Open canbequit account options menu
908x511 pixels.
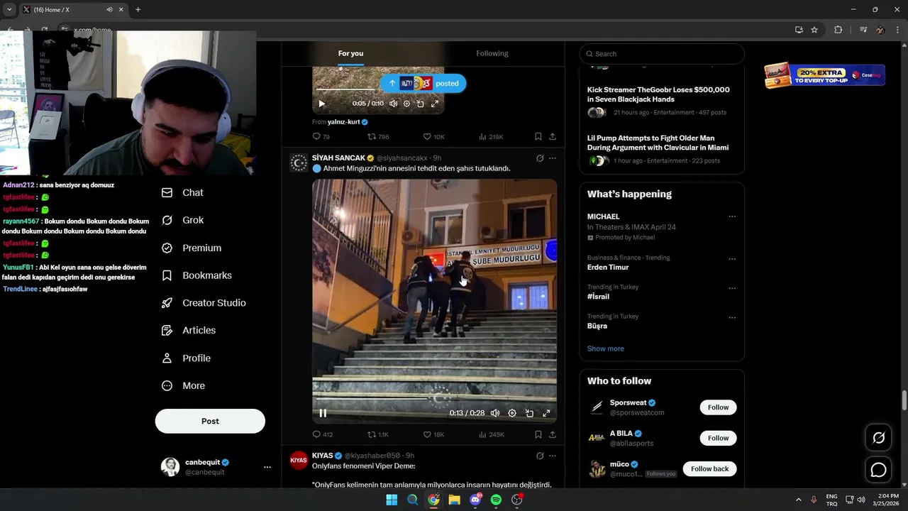point(267,467)
